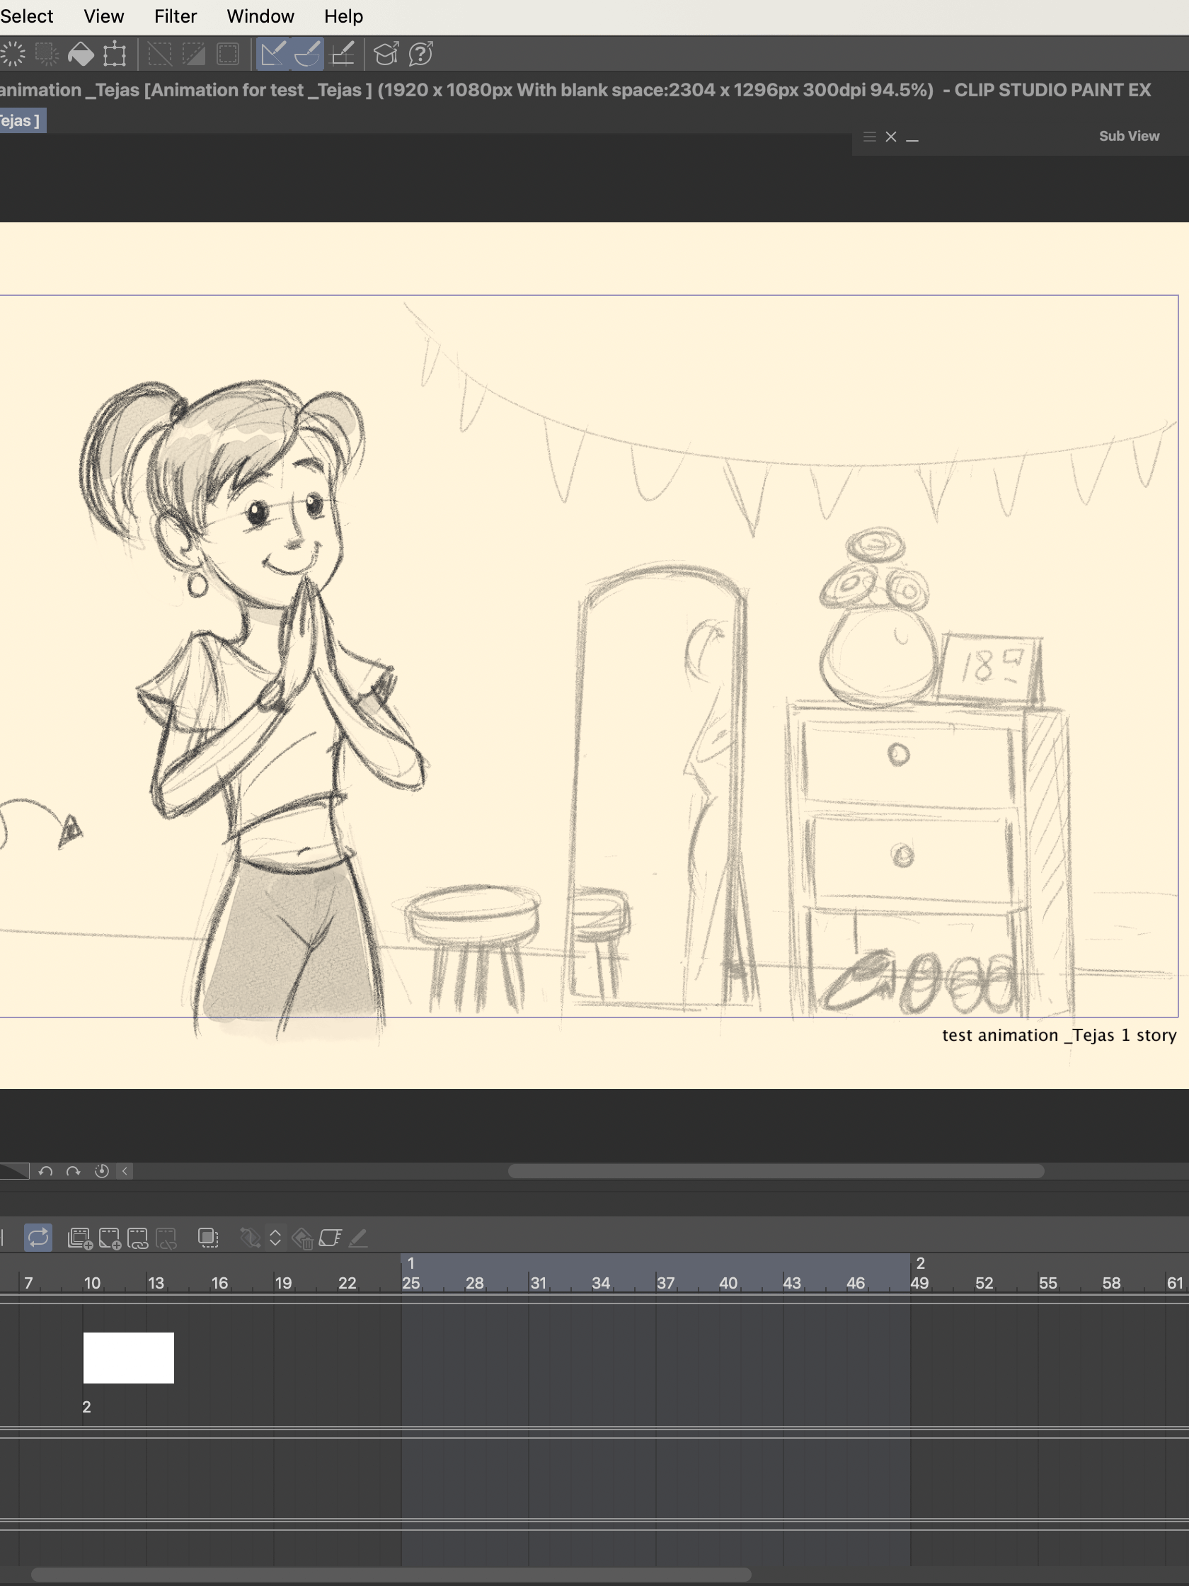
Task: Reset the canvas rotation
Action: tap(102, 1171)
